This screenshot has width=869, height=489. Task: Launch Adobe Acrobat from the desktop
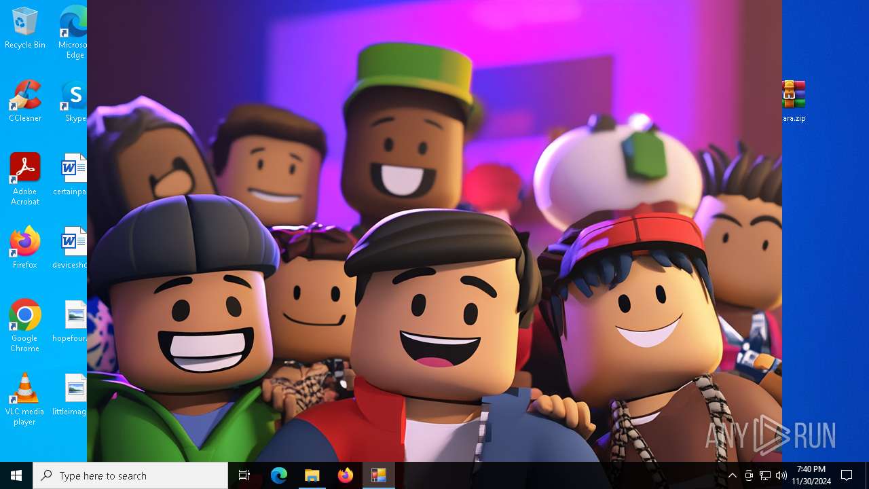[25, 179]
